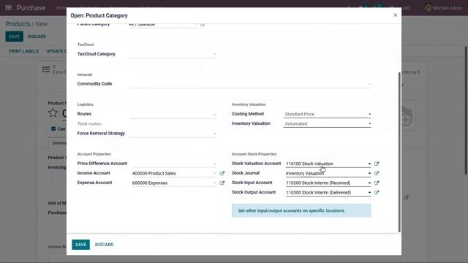Open the Force Removal Strategy dropdown
Viewport: 468px width, 263px height.
tap(173, 133)
